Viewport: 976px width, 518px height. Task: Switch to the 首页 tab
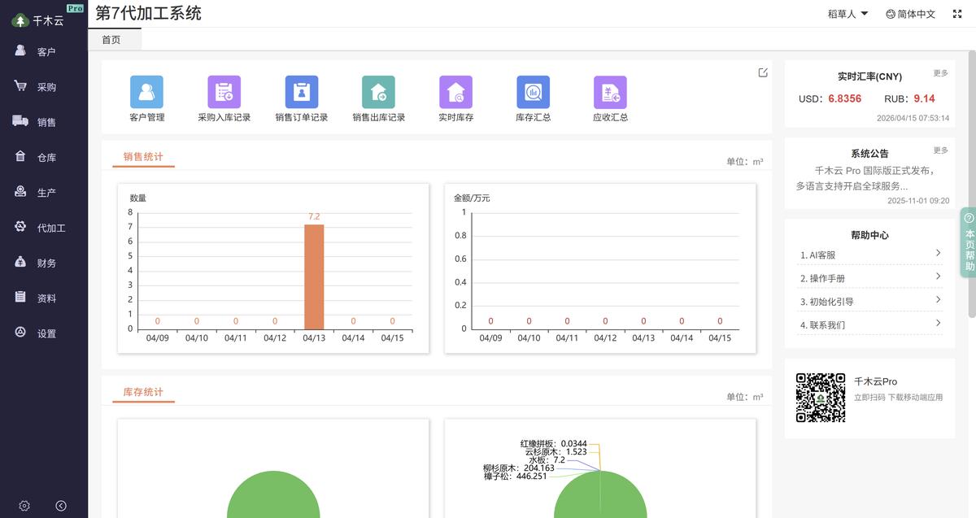[x=111, y=40]
